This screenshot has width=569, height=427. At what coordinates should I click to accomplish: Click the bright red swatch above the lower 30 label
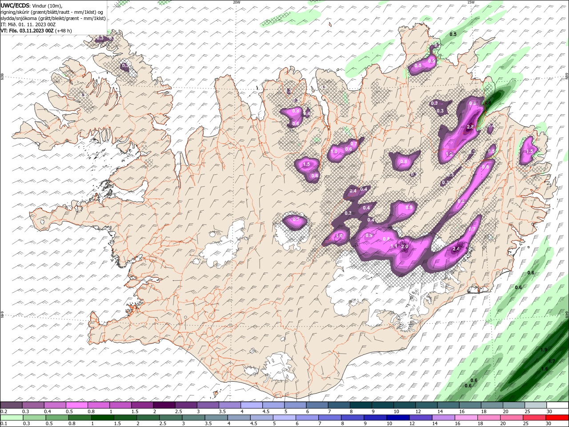(x=557, y=418)
